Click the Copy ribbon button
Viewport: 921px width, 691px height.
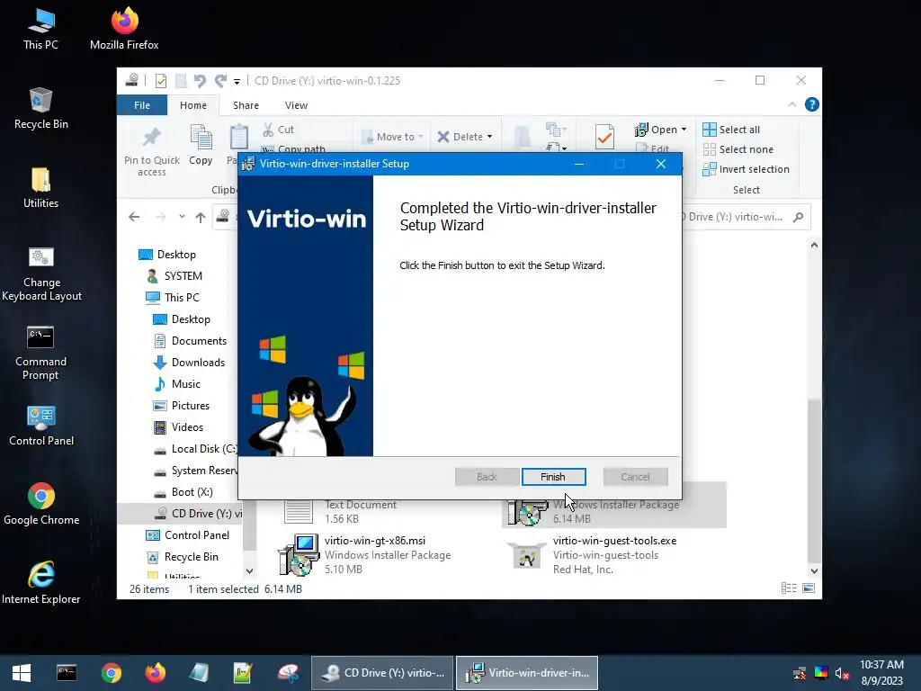[201, 146]
